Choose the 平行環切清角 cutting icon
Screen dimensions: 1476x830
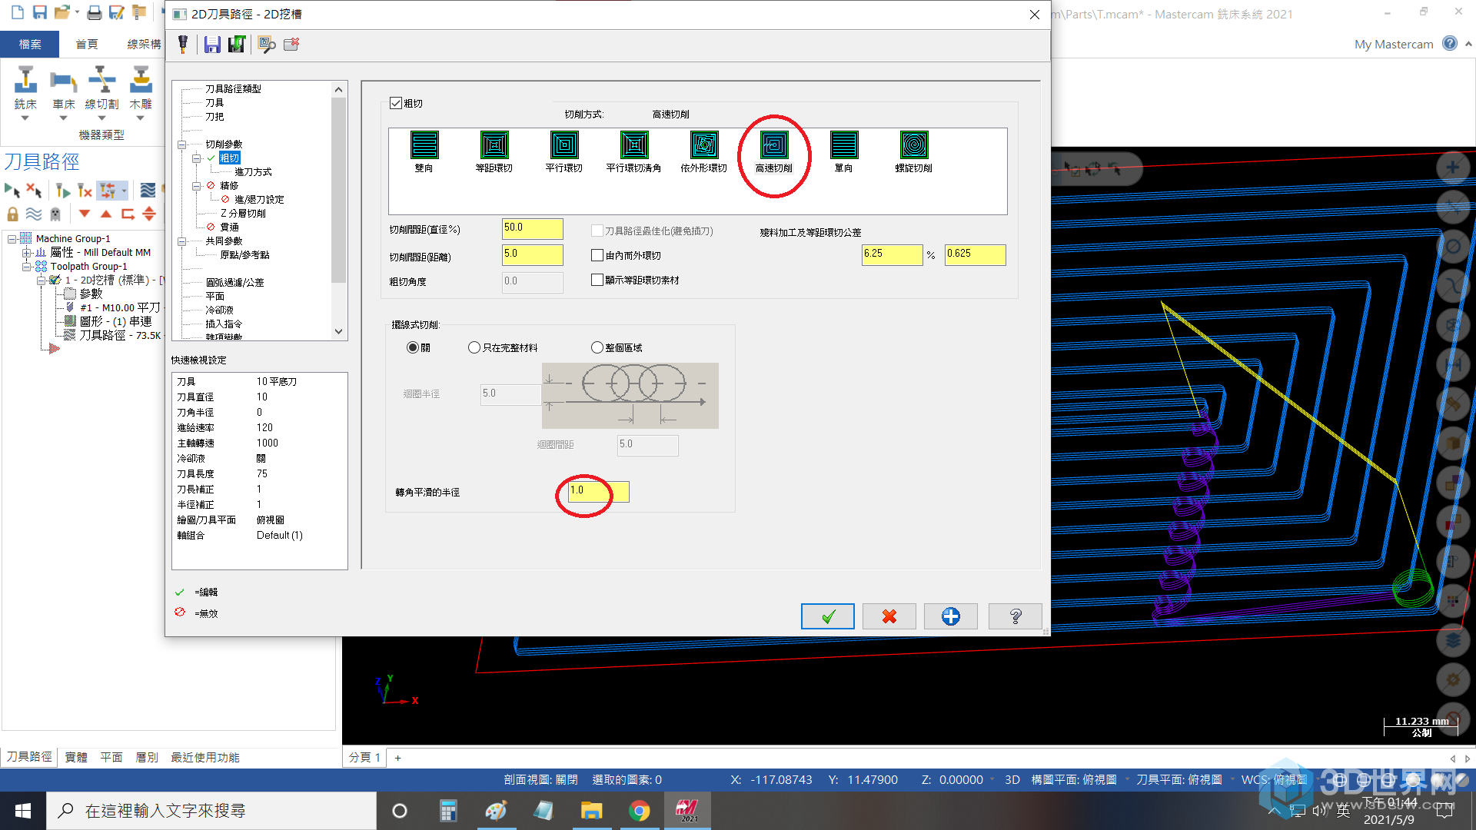click(634, 145)
